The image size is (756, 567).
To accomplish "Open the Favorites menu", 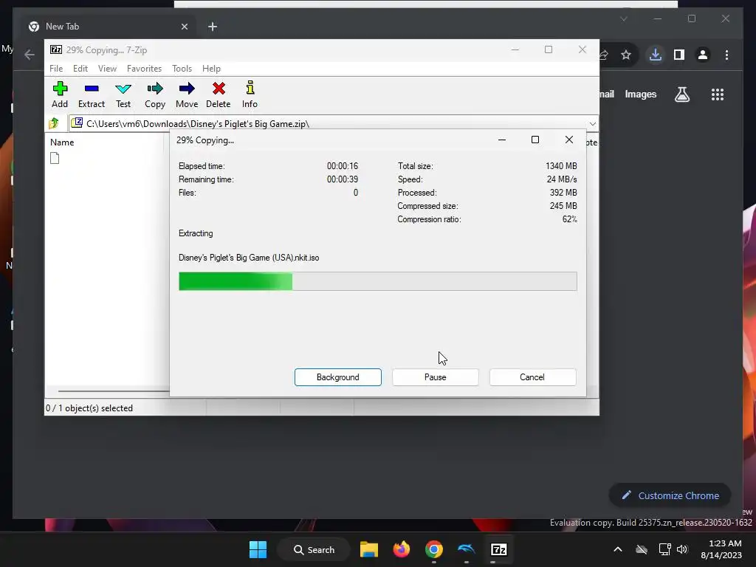I will [x=144, y=69].
